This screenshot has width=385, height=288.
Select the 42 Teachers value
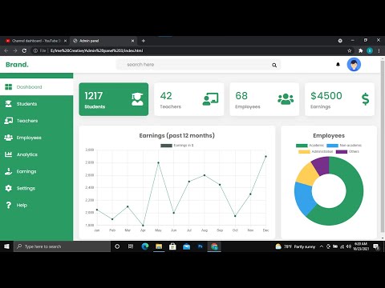[166, 96]
